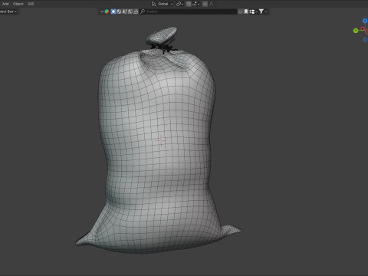Open the display layout mode dropdown

(x=253, y=11)
